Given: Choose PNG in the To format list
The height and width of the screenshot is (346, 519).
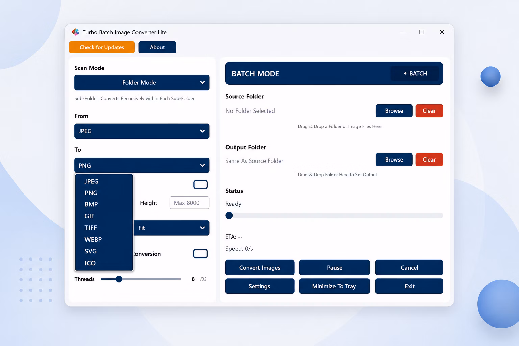Looking at the screenshot, I should (104, 193).
